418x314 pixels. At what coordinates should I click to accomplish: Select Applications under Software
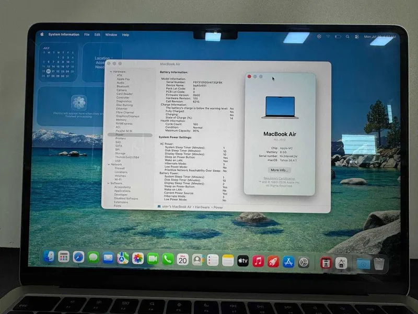click(x=122, y=191)
